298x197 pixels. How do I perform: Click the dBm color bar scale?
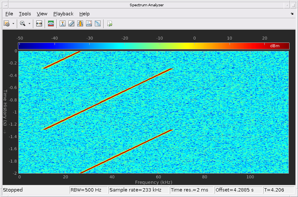pos(153,46)
